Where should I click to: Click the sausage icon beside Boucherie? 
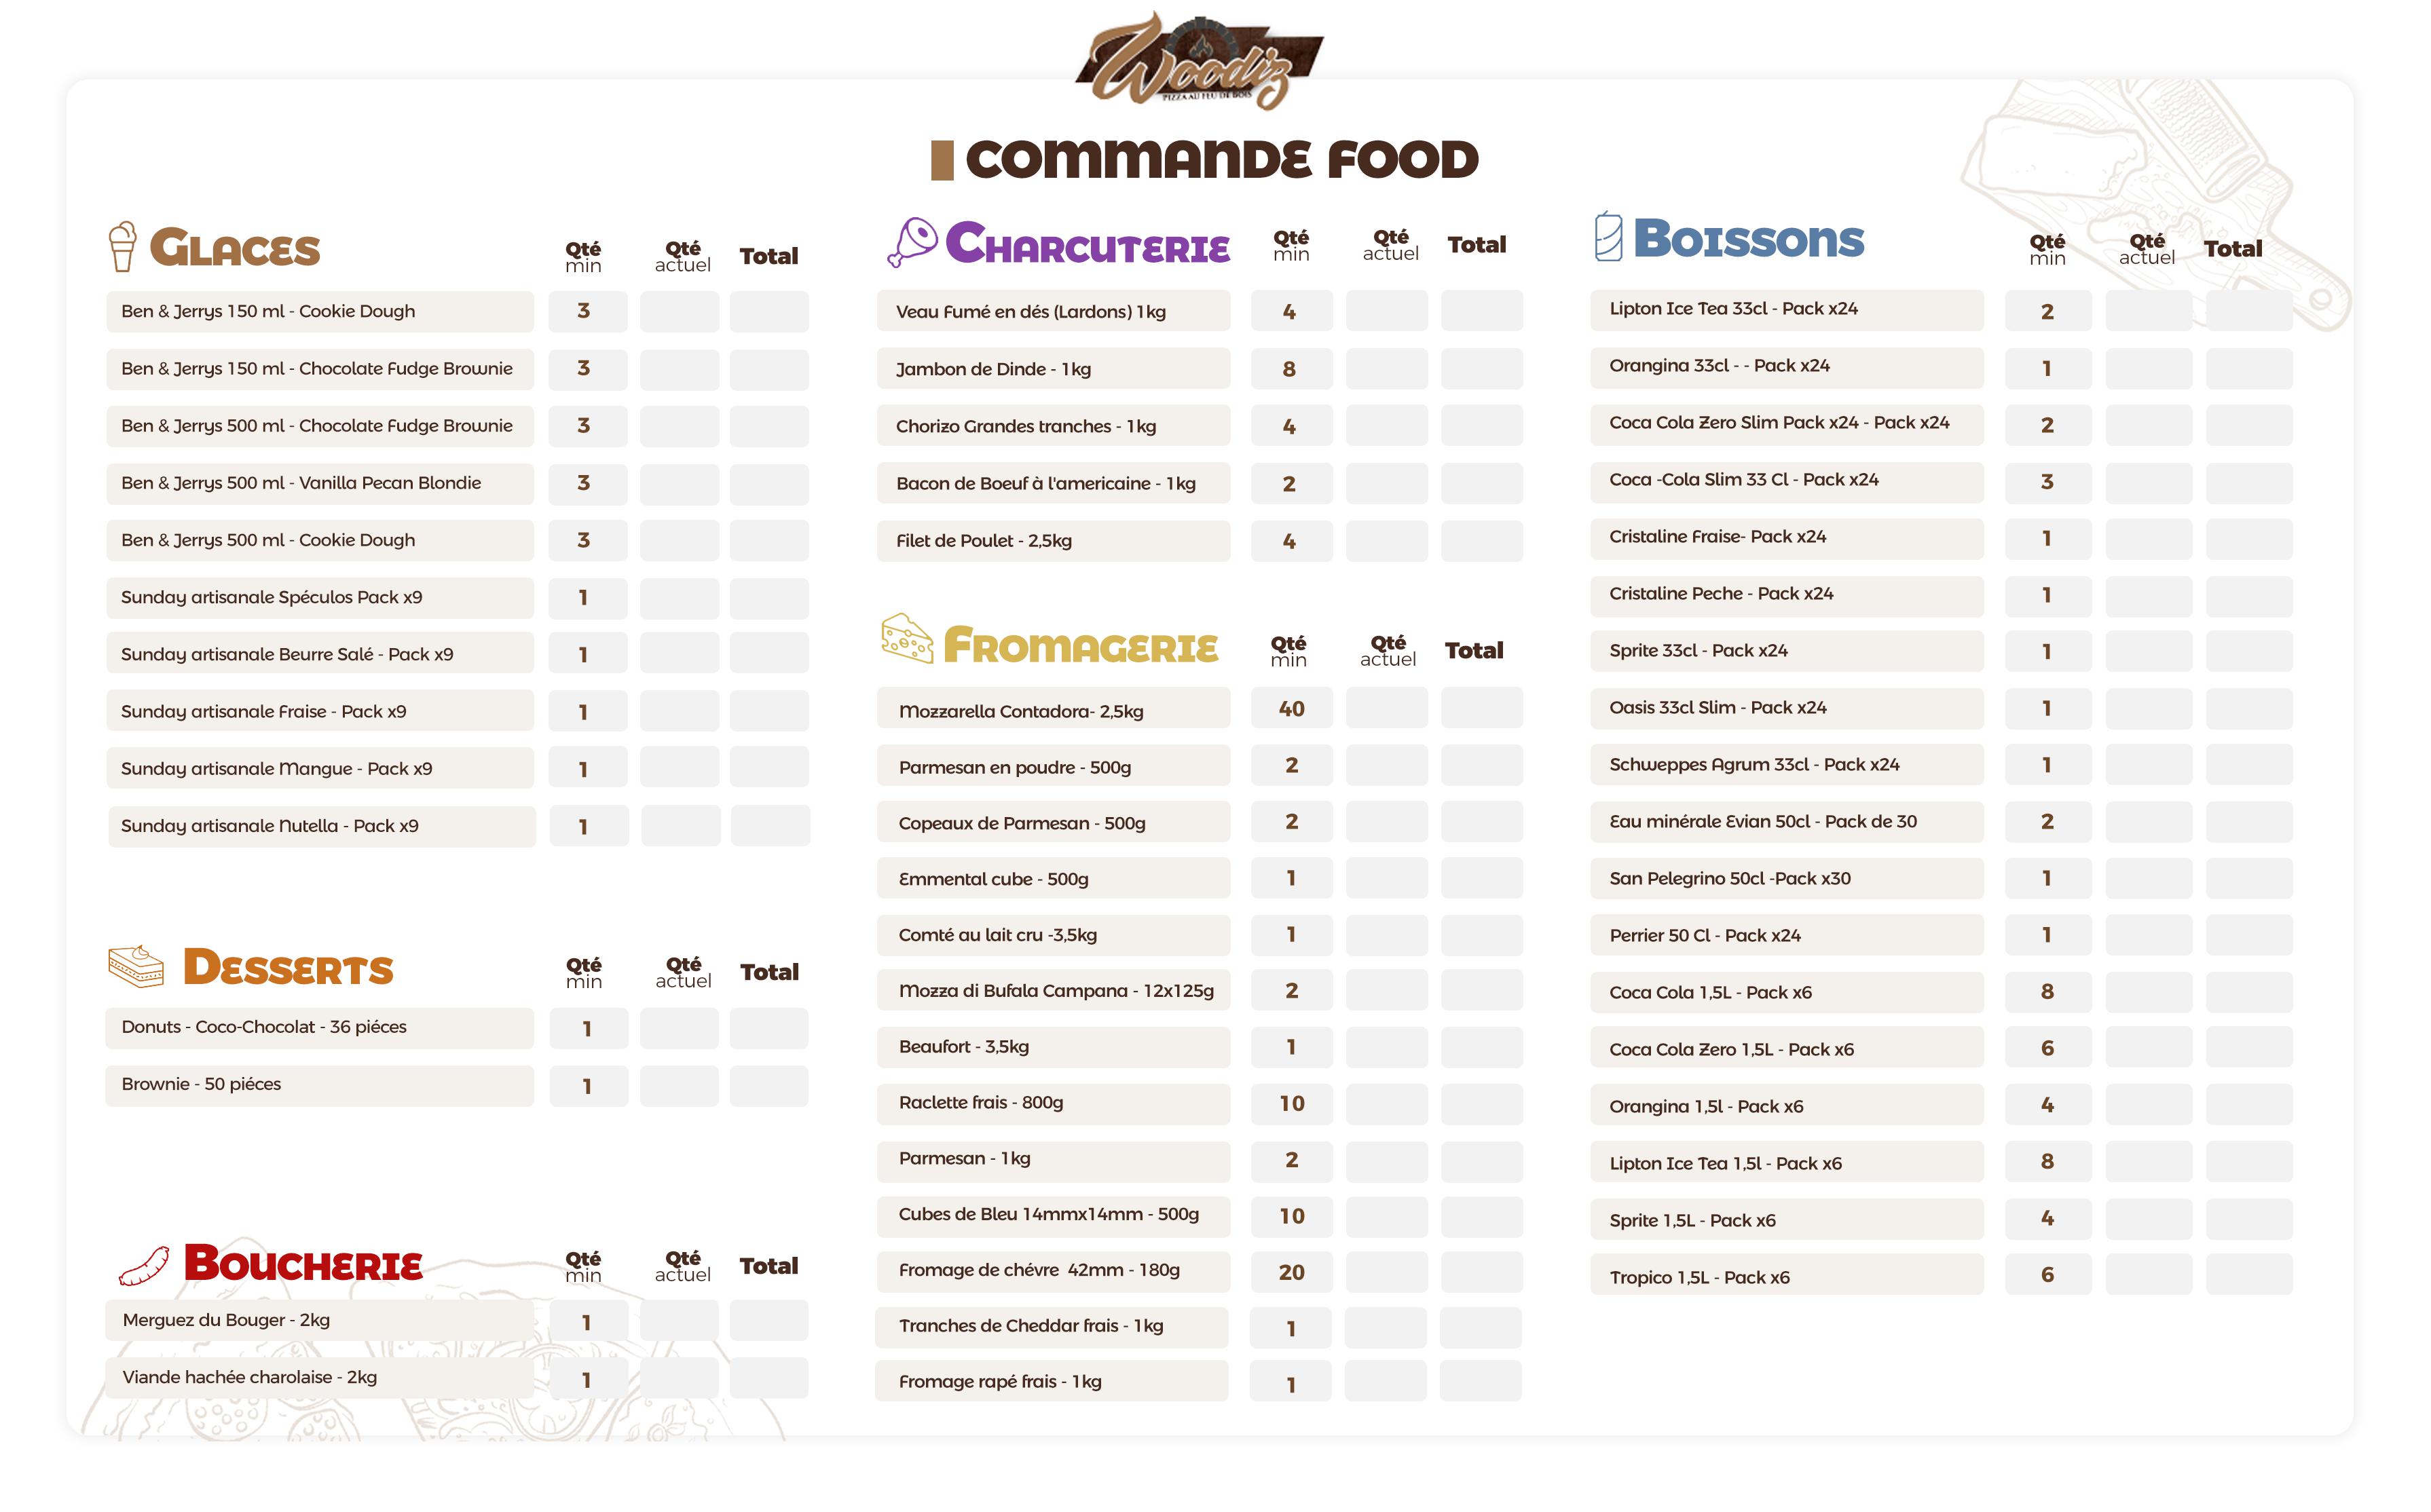click(x=144, y=1266)
